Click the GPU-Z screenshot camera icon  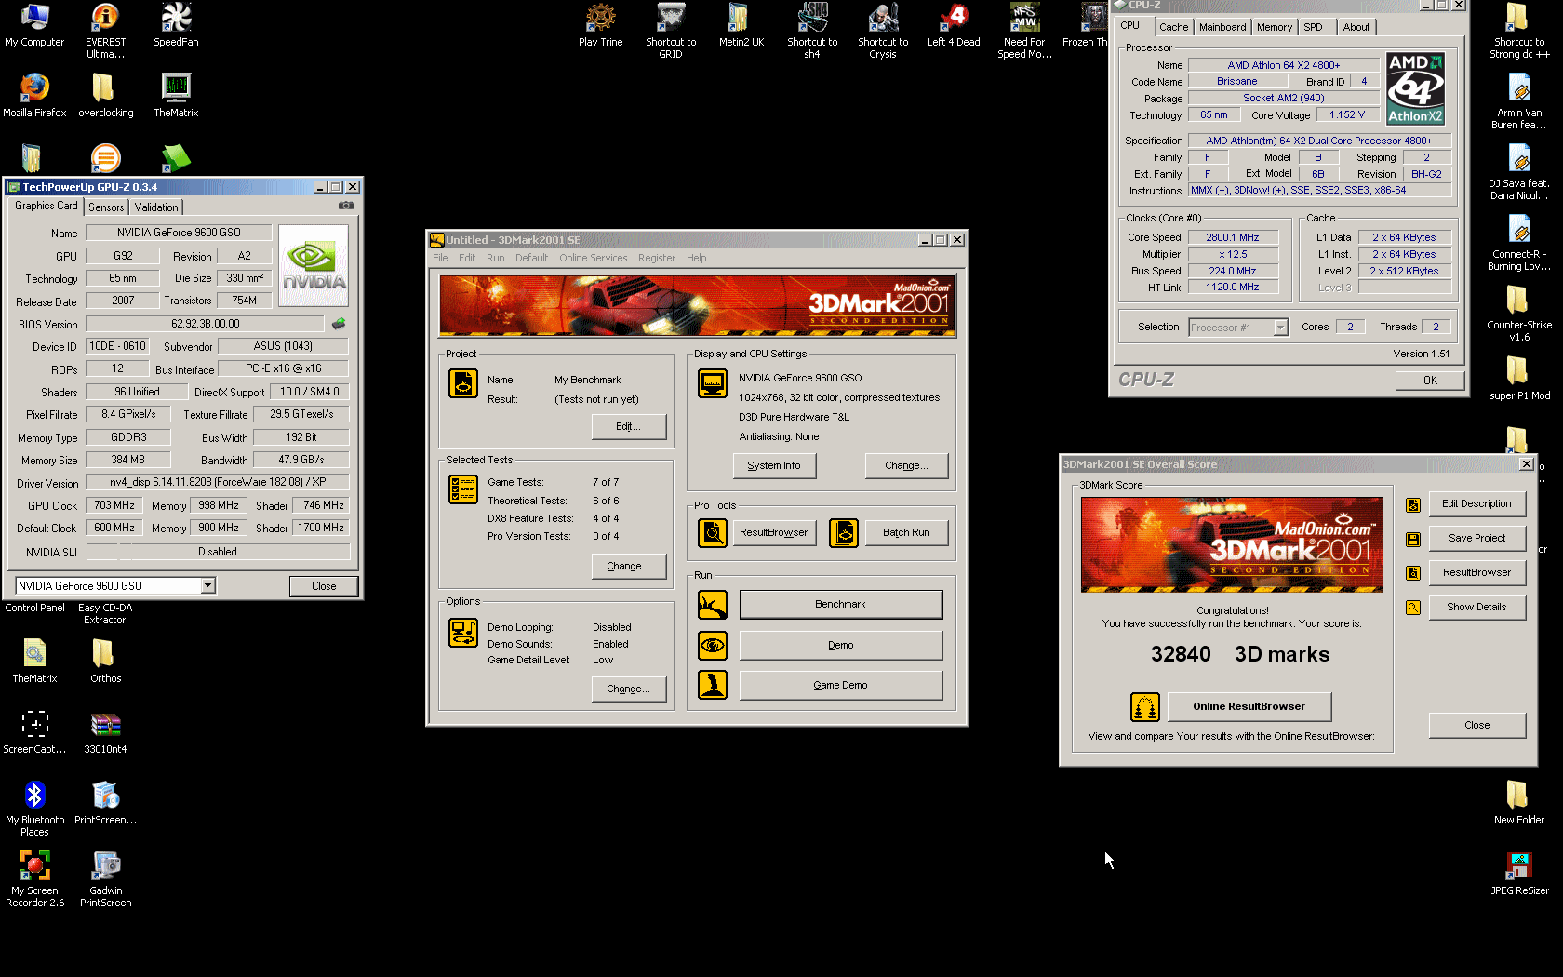tap(346, 206)
